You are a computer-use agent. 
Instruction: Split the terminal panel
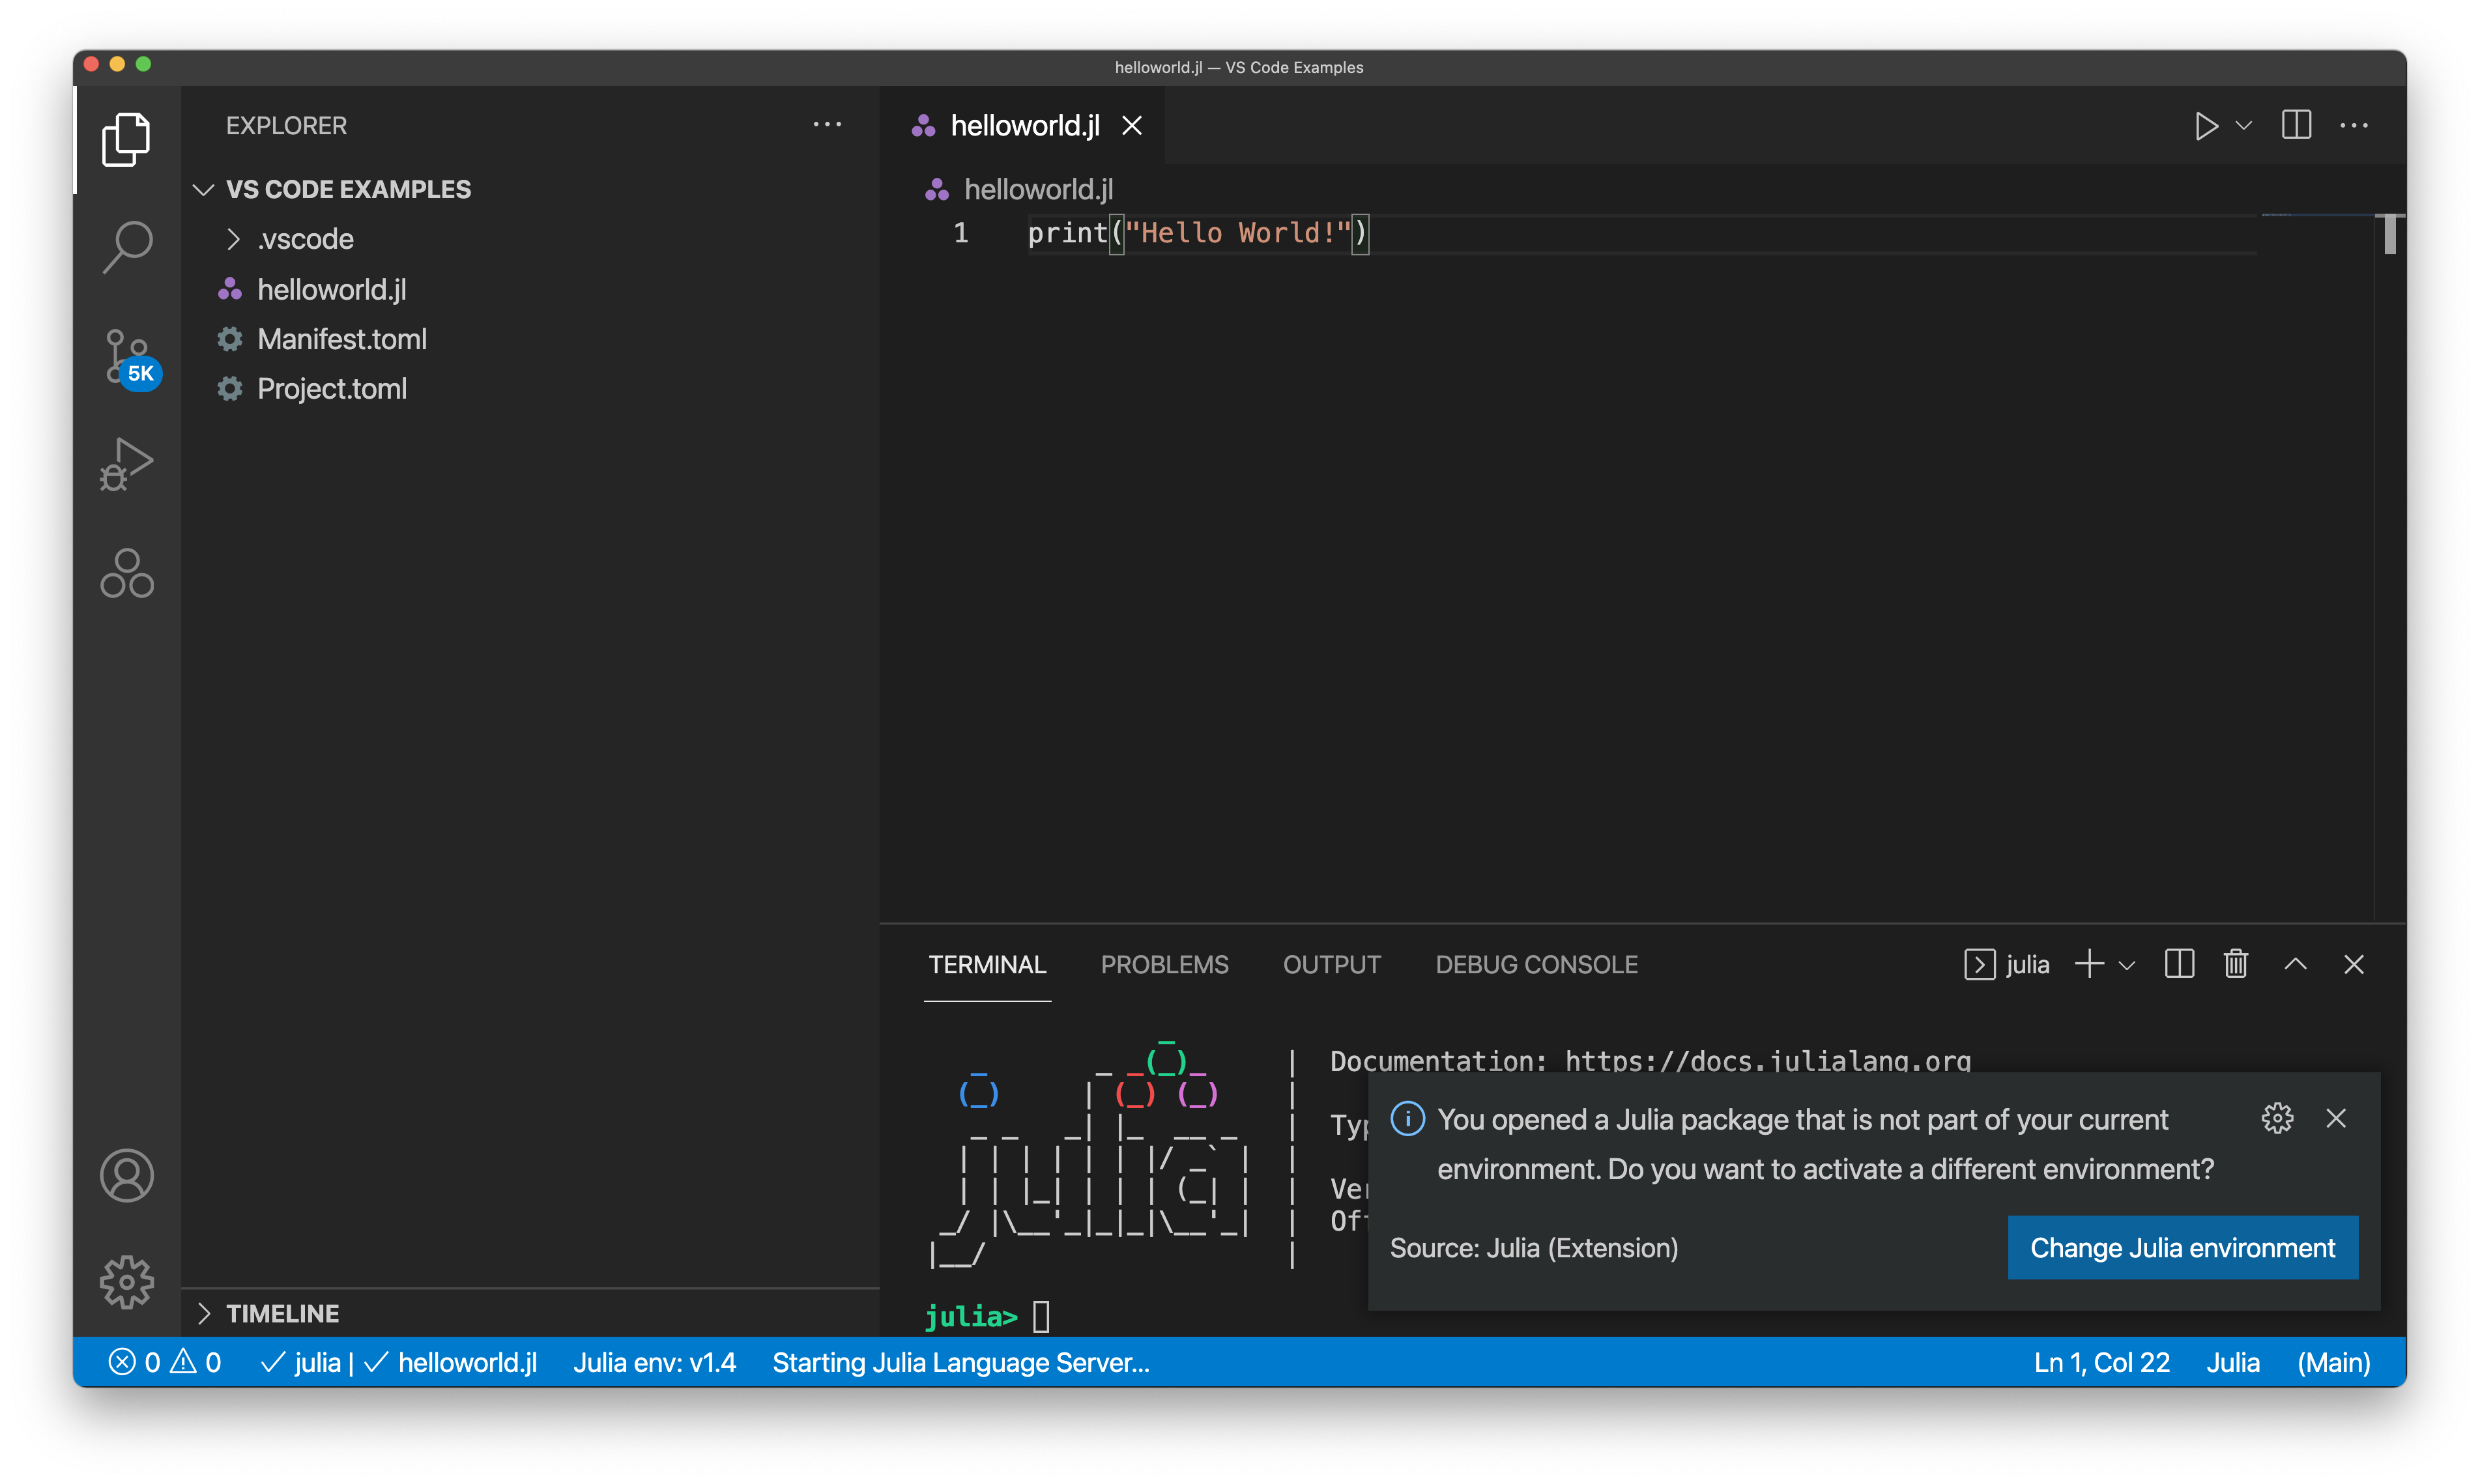tap(2179, 964)
